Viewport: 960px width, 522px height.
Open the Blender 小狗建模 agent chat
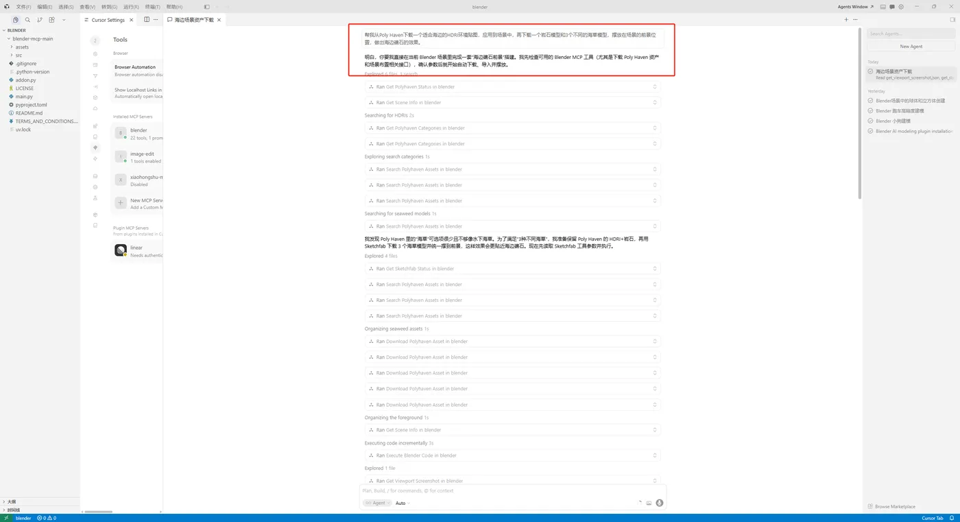coord(911,121)
